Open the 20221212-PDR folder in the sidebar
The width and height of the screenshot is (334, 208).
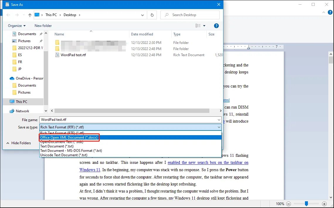[28, 48]
